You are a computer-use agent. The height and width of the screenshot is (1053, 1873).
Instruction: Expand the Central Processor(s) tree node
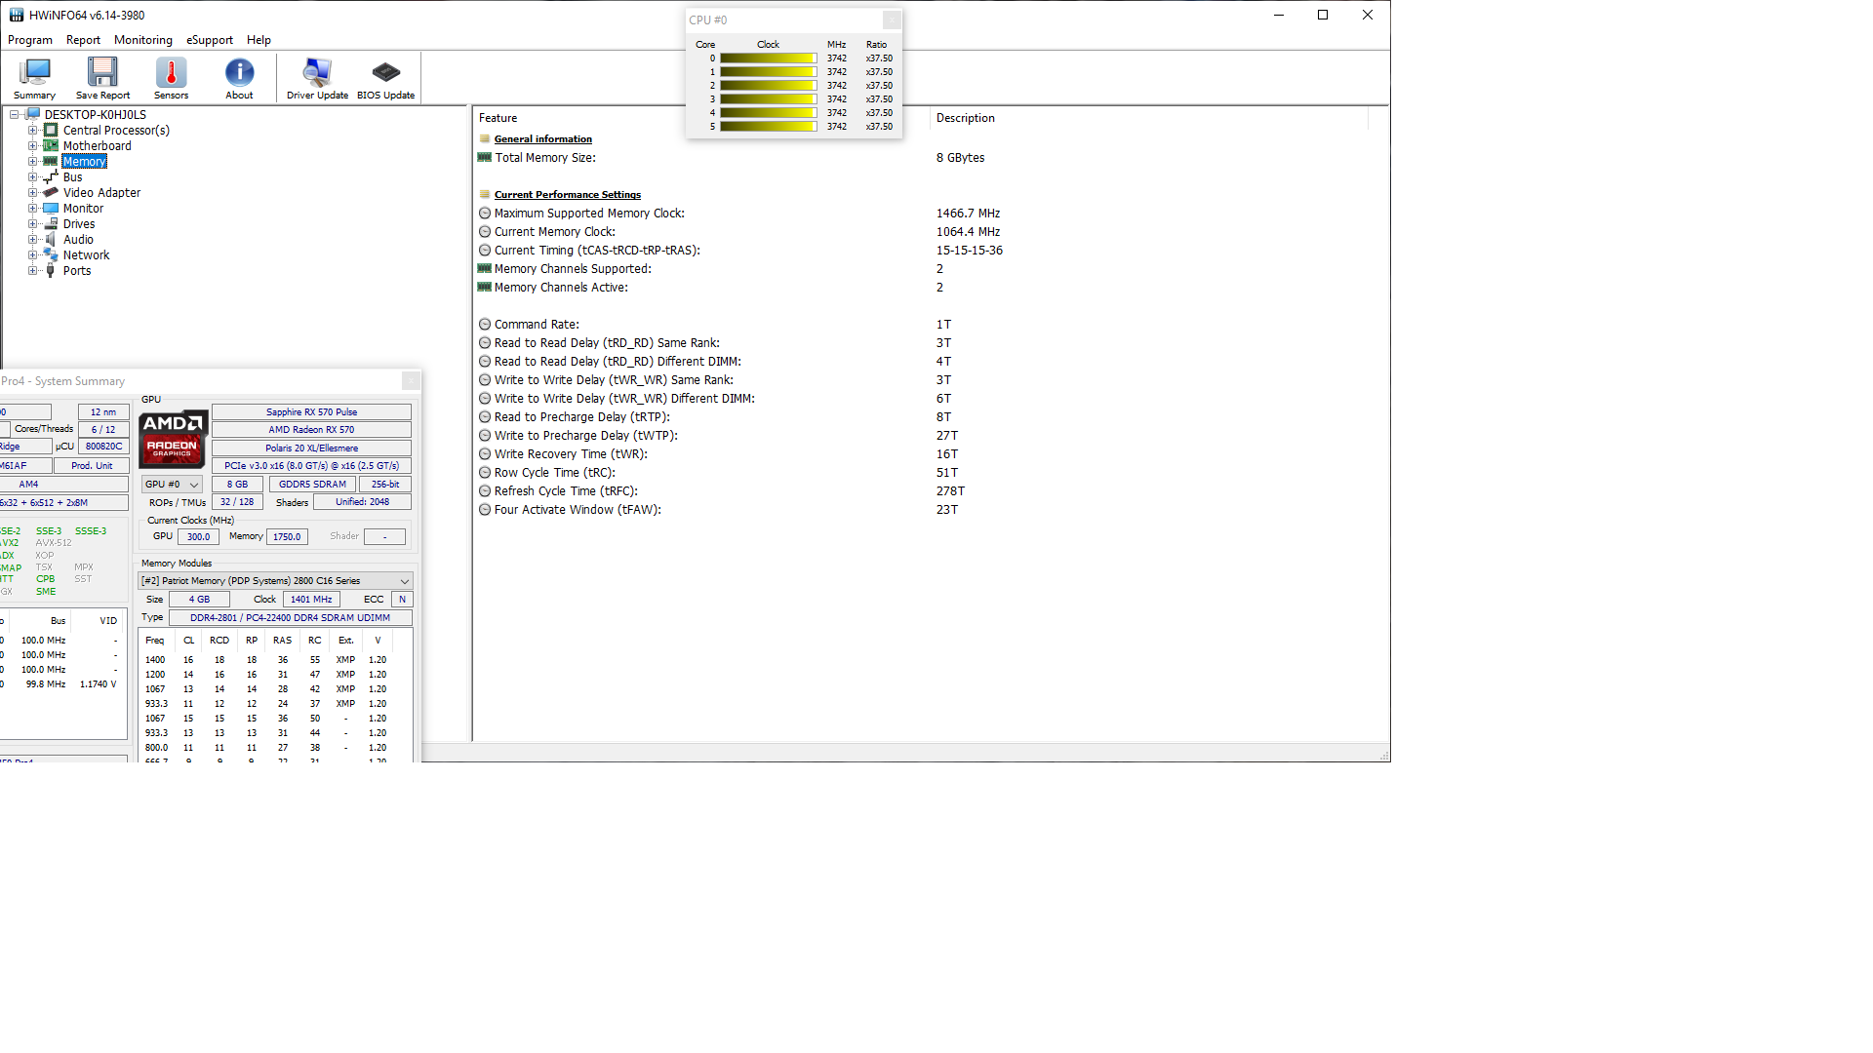(32, 131)
